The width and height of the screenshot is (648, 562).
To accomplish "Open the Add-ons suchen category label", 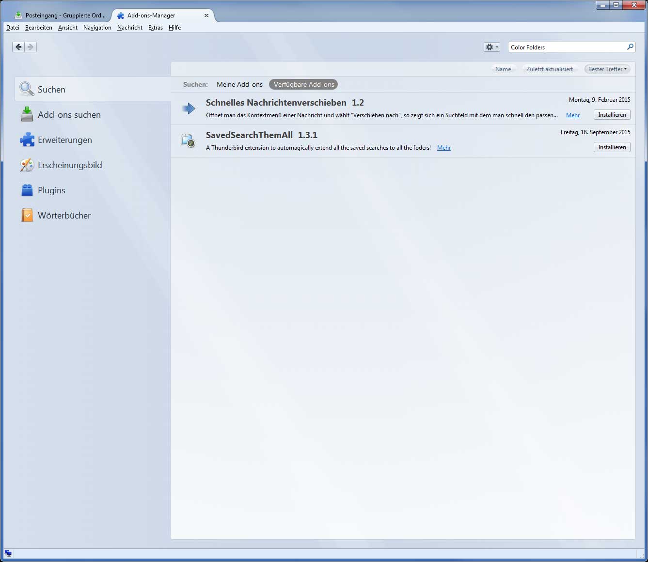I will point(69,115).
